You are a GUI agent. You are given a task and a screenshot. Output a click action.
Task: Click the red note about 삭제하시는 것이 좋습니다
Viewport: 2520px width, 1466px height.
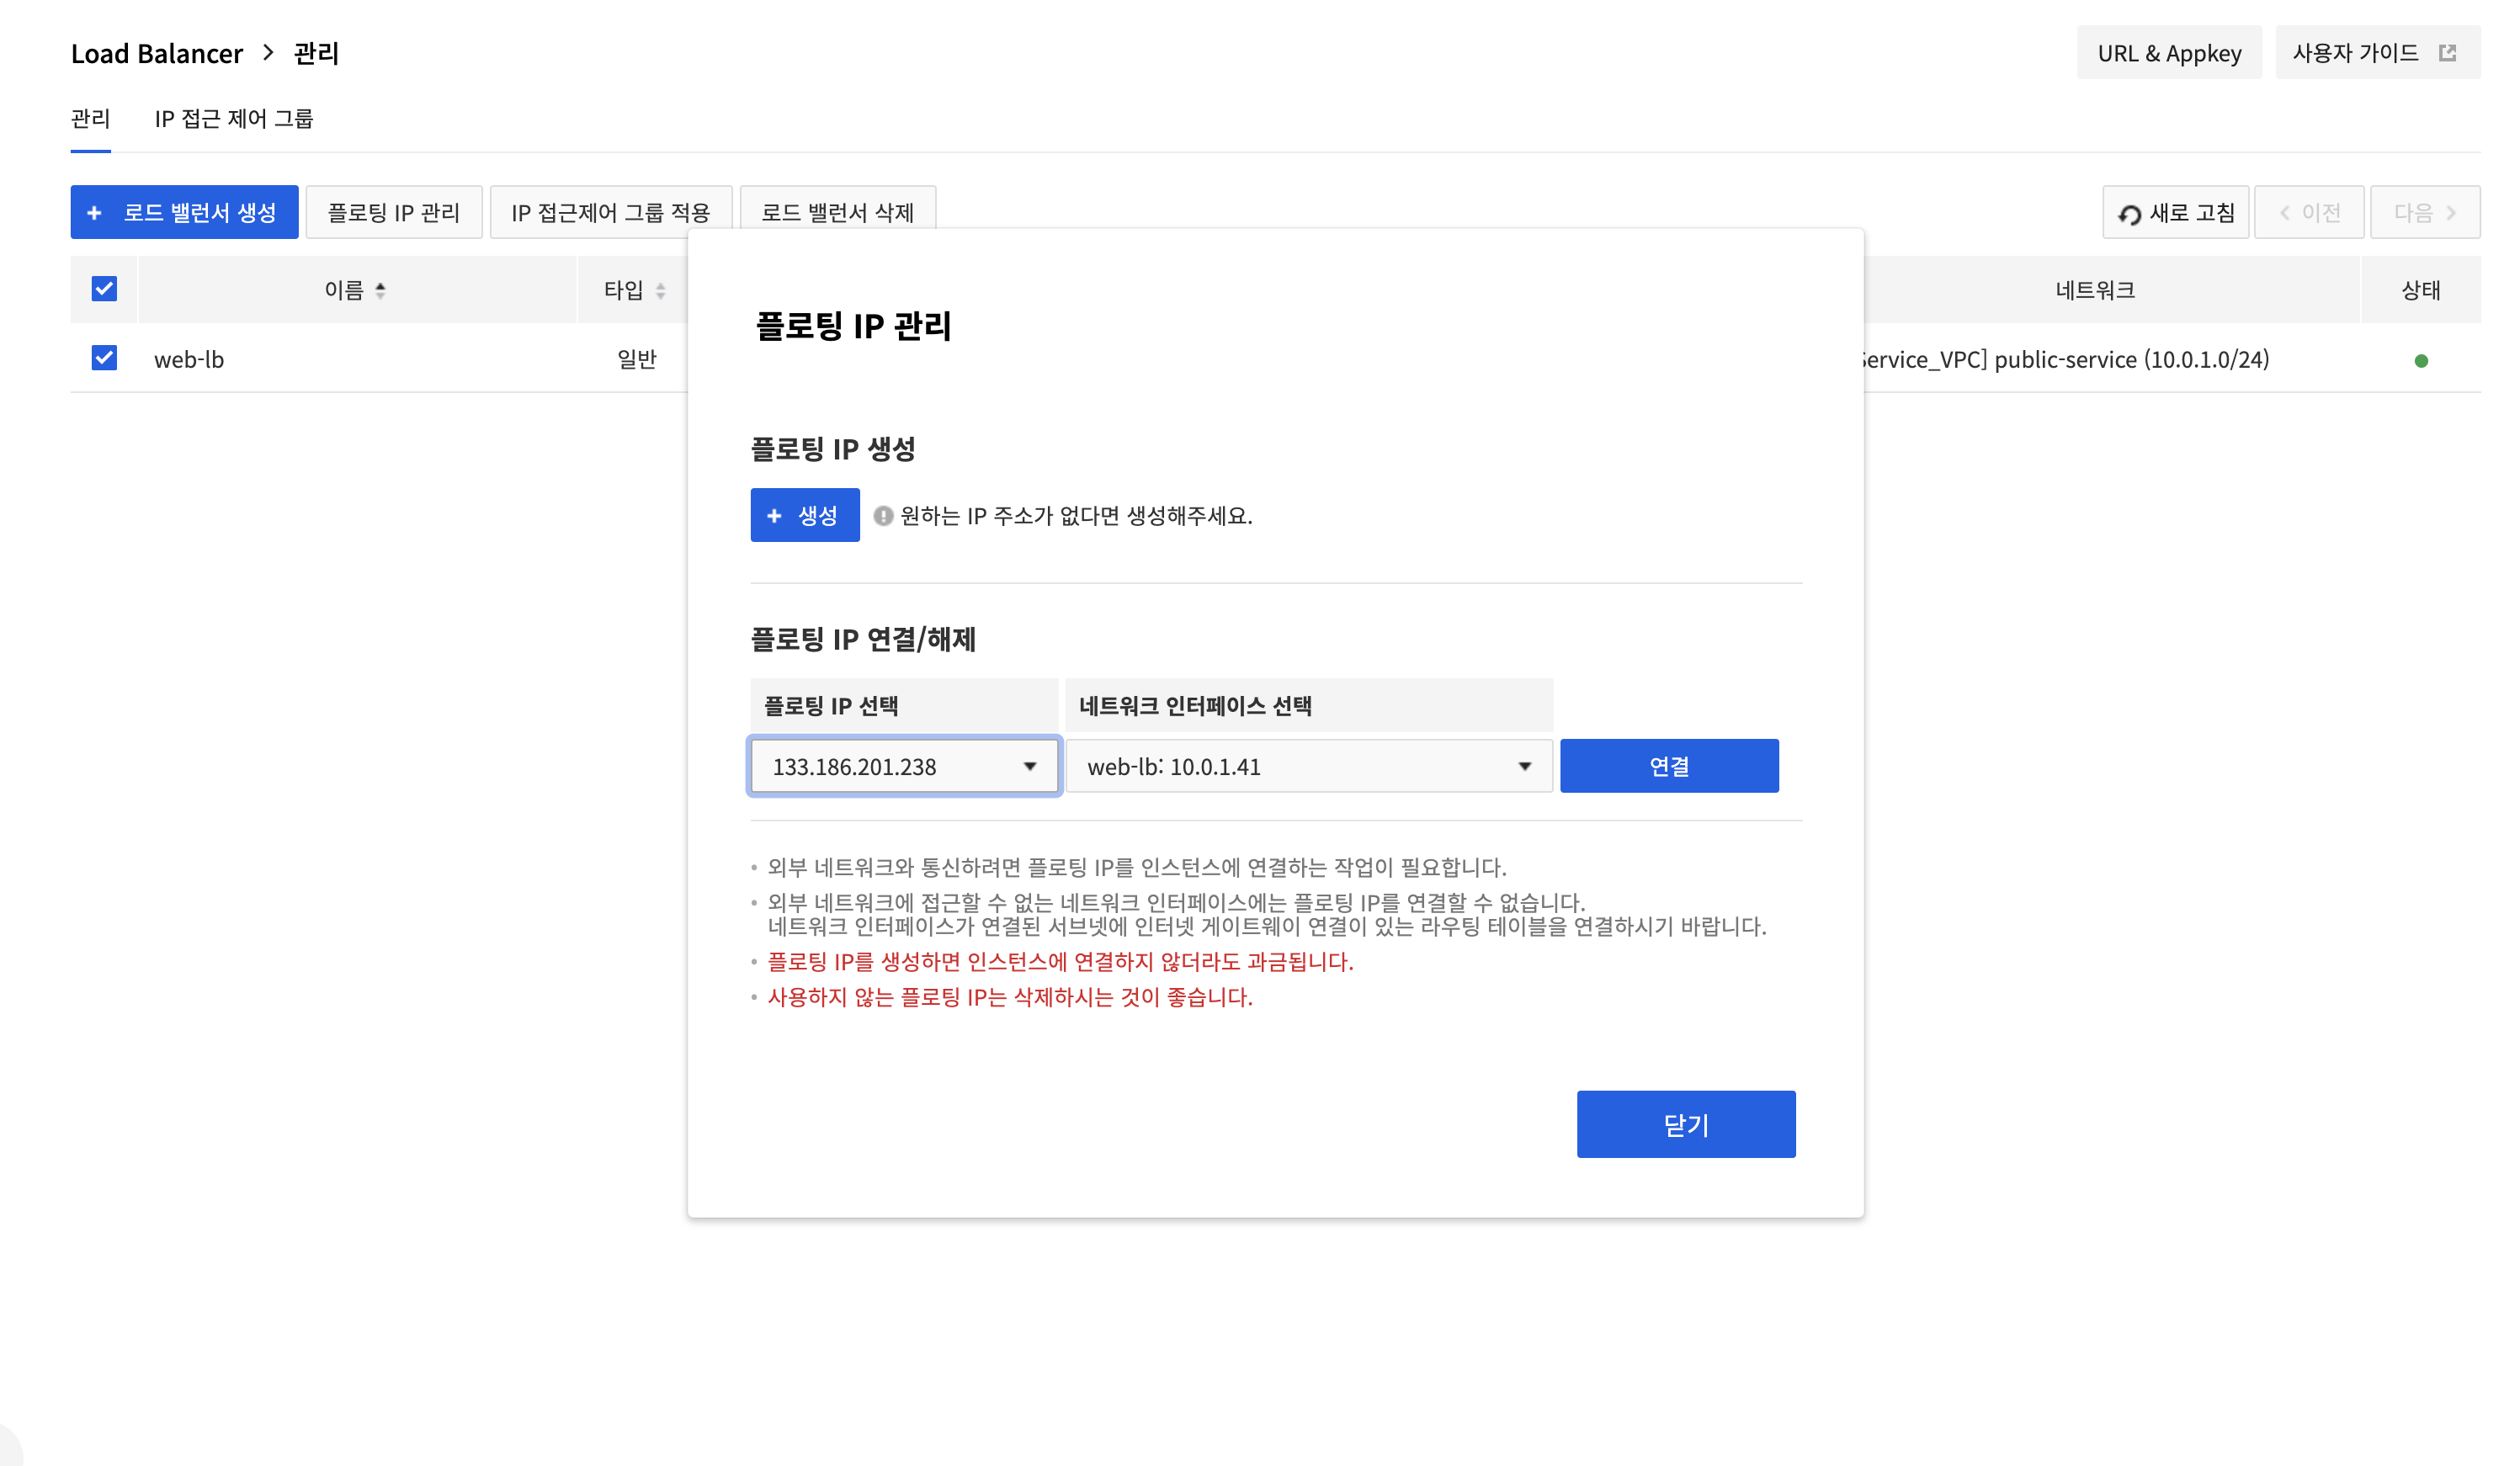point(1010,997)
